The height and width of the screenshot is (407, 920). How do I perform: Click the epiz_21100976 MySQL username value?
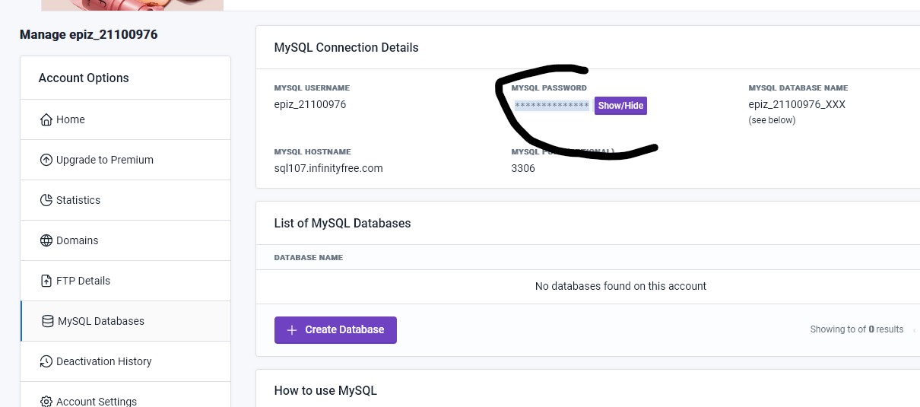[x=310, y=104]
